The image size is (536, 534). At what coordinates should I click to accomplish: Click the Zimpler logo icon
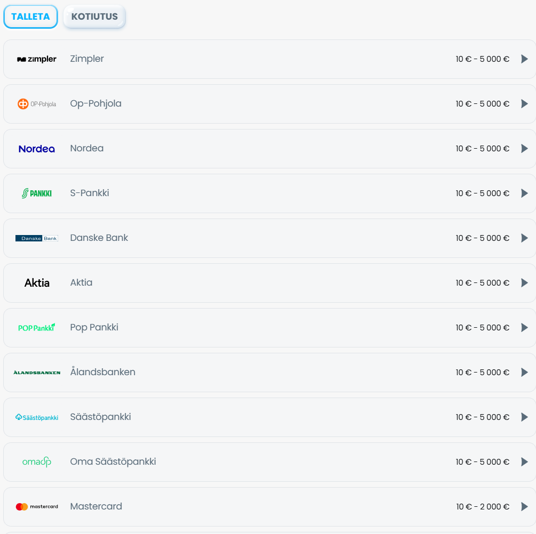[37, 59]
